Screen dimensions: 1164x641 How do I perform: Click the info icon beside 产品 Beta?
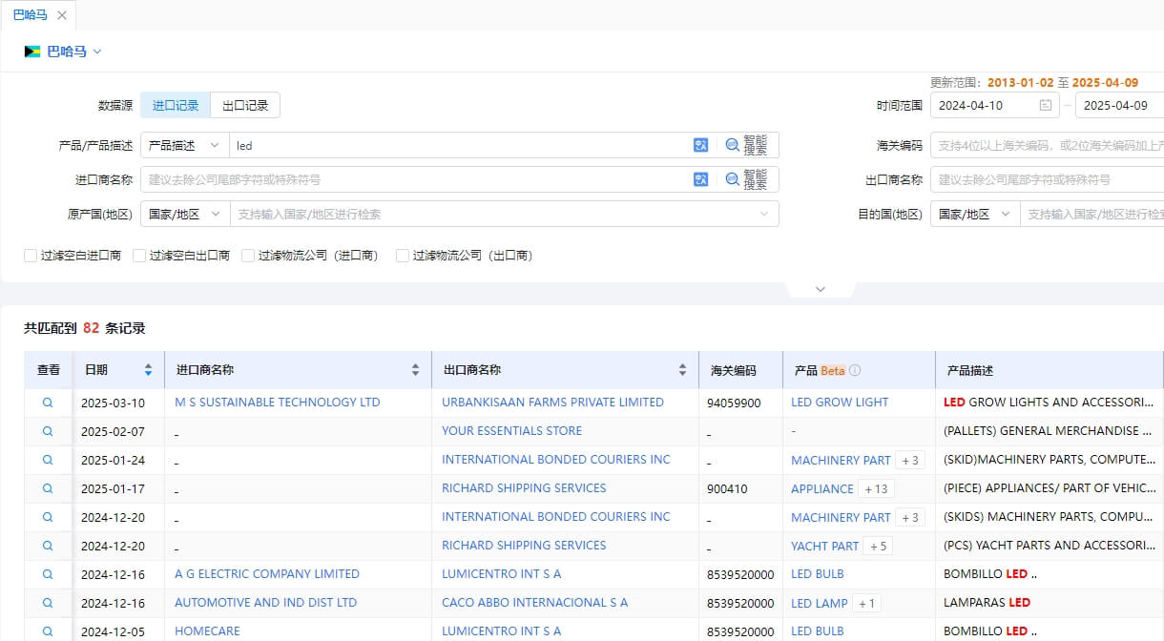click(x=855, y=370)
